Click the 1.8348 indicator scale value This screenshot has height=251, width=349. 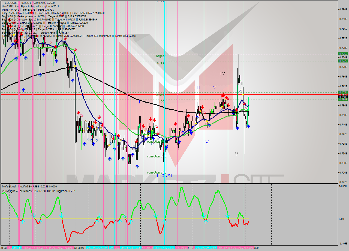click(x=343, y=186)
